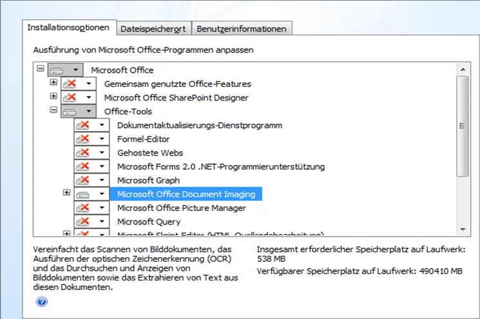Select Microsoft Forms 2.0 .NET-Programmierunterstützung entry

click(x=221, y=166)
